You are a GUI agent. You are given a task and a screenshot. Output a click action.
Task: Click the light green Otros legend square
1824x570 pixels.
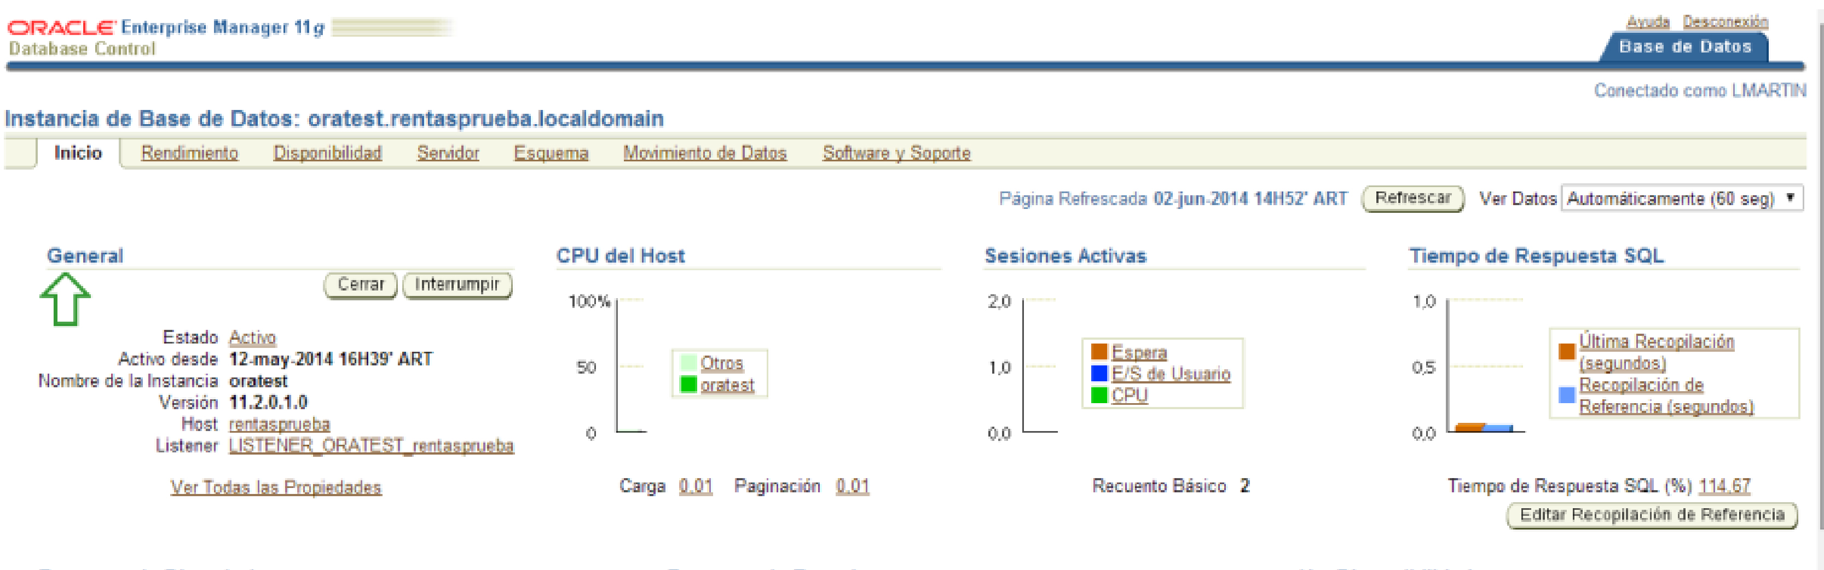pyautogui.click(x=687, y=363)
